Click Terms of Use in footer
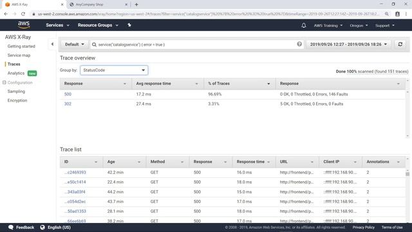 click(x=392, y=227)
